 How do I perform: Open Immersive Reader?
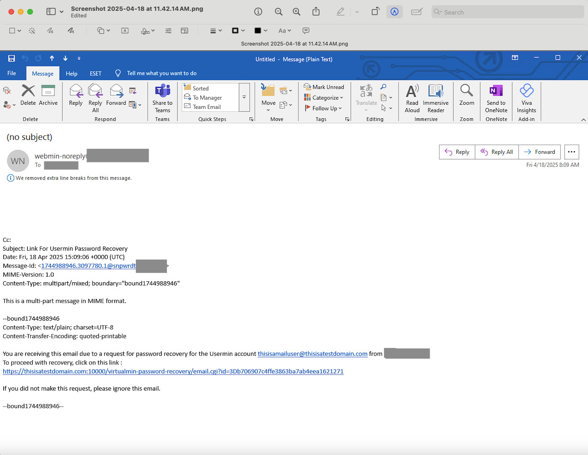click(x=436, y=99)
